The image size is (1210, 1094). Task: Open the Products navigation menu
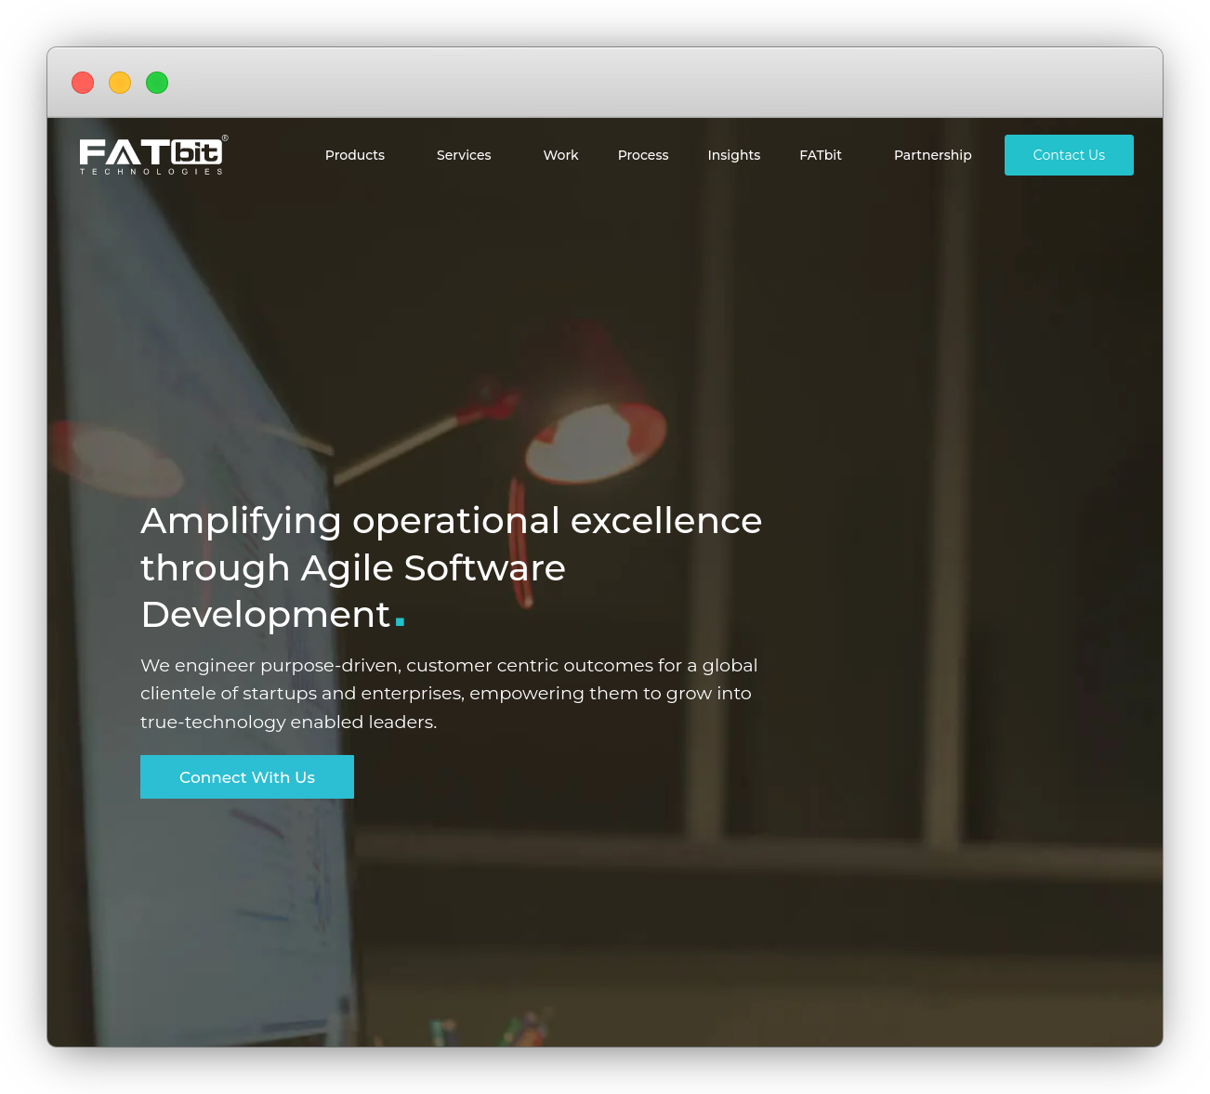(354, 155)
